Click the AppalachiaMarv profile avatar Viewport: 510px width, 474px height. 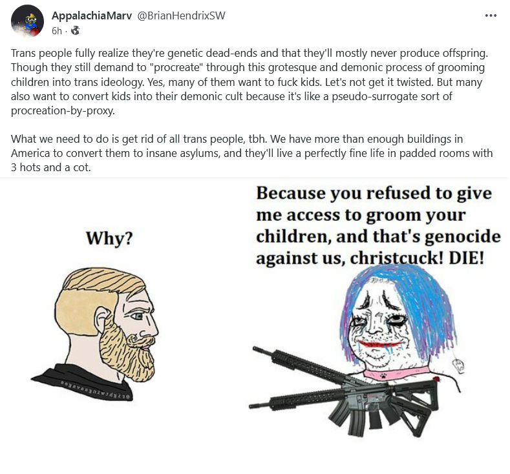tap(27, 21)
